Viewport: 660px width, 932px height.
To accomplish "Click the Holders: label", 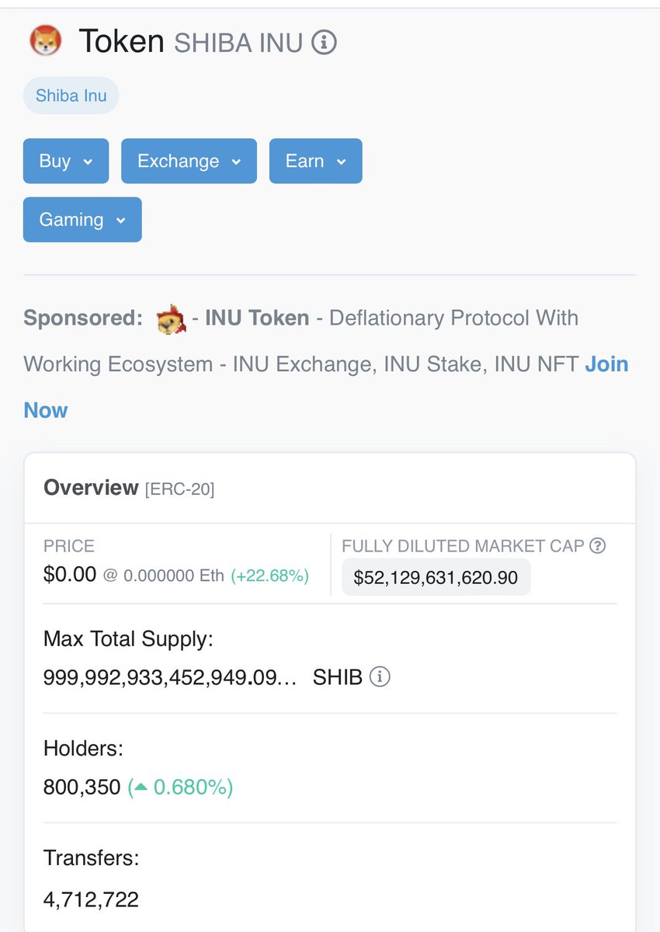I will [x=84, y=749].
